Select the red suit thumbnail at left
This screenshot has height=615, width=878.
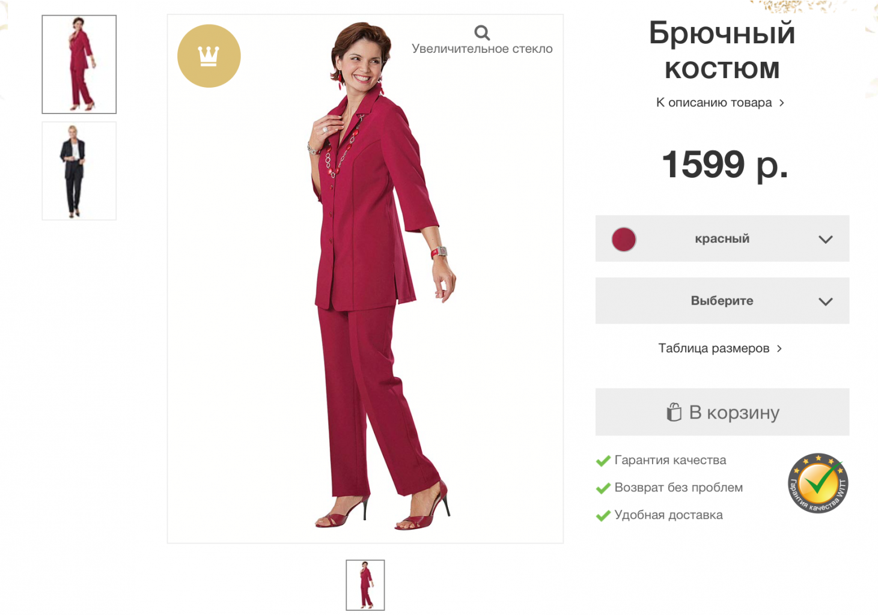click(79, 64)
